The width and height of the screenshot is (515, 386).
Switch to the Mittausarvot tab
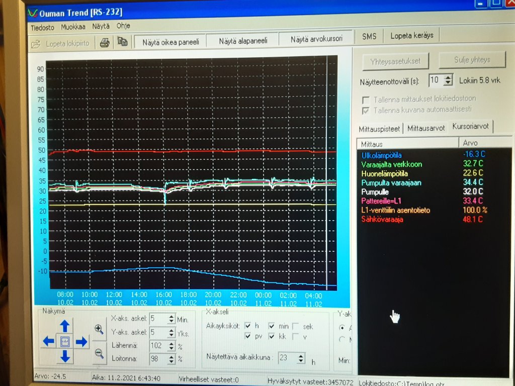pos(426,128)
